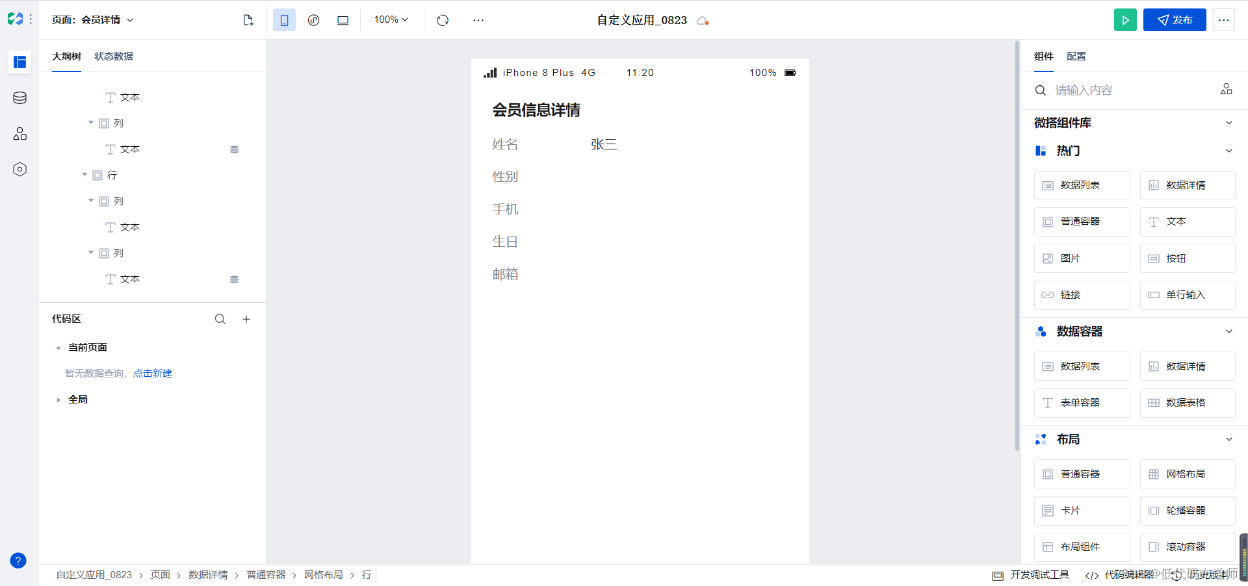
Task: Collapse the 行 node in outline tree
Action: (84, 175)
